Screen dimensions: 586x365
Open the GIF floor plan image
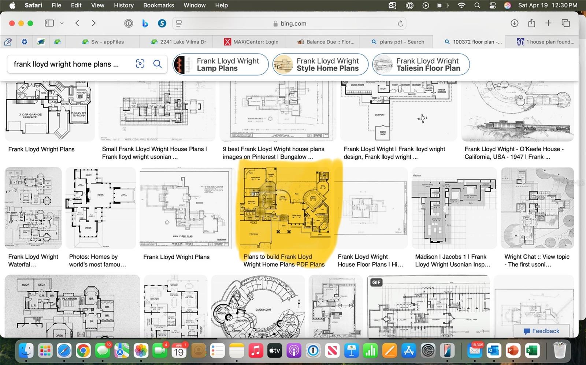coord(429,306)
